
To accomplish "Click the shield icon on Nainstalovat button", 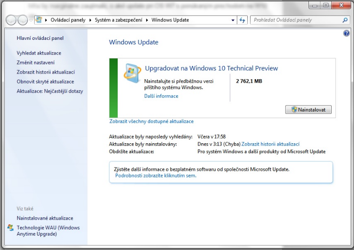I will (294, 110).
